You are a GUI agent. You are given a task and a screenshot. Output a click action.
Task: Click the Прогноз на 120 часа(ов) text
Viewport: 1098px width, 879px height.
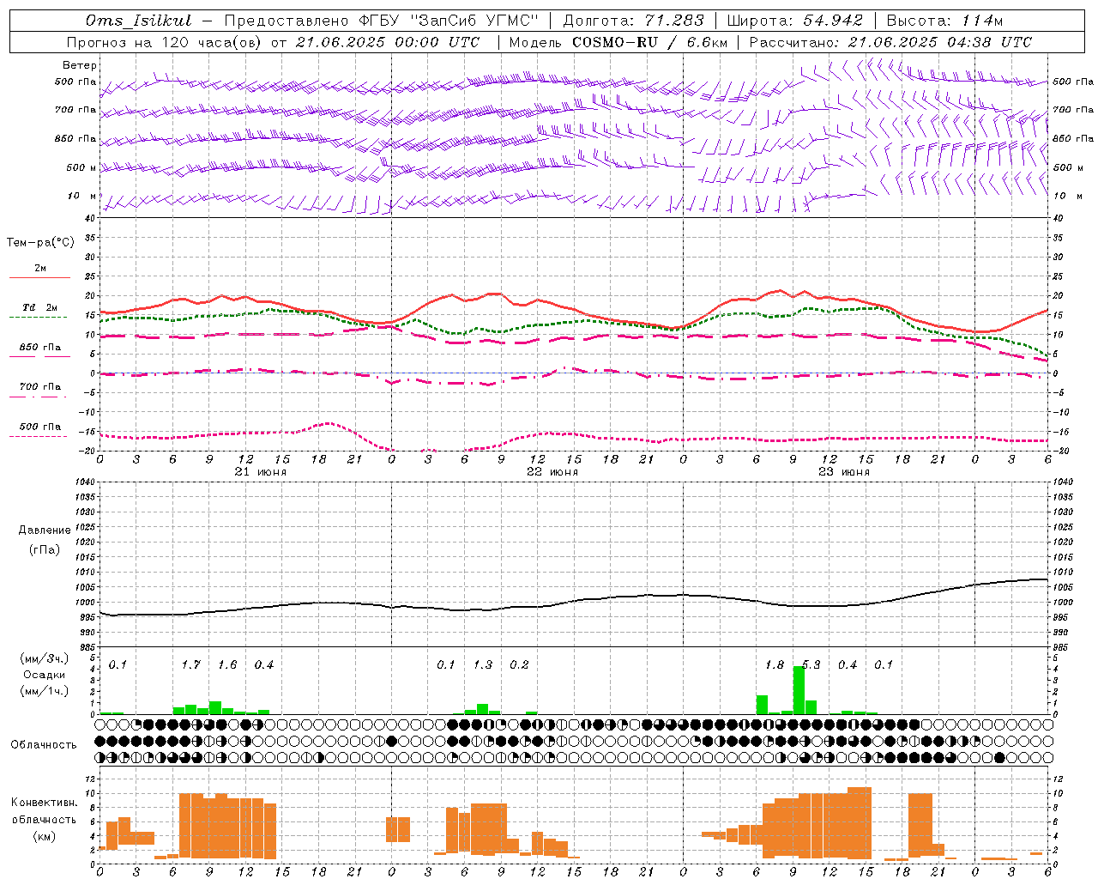165,42
